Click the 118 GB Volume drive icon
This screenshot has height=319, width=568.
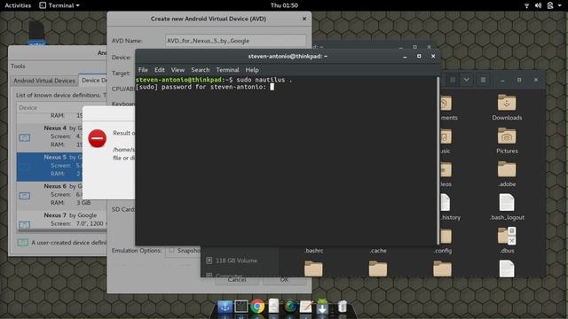209,261
